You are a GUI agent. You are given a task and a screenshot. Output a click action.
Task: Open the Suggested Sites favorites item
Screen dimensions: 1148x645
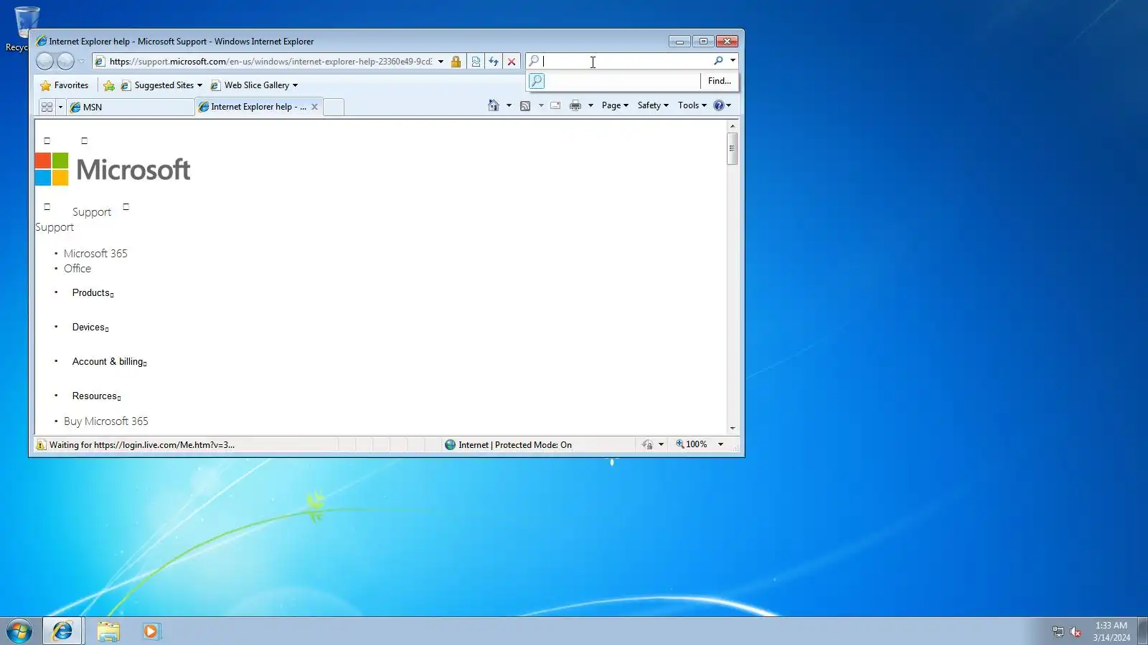click(161, 85)
